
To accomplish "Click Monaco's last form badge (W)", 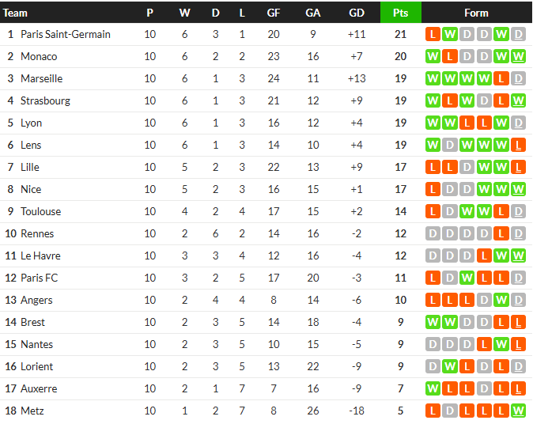I will pos(518,56).
